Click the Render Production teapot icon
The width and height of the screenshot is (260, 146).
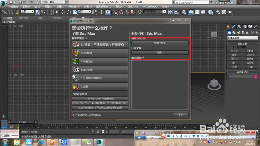click(230, 12)
